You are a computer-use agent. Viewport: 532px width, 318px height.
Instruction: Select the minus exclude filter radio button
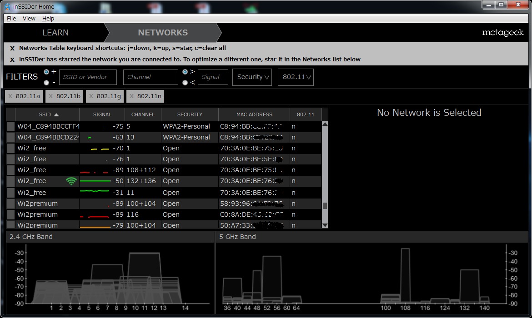point(46,83)
